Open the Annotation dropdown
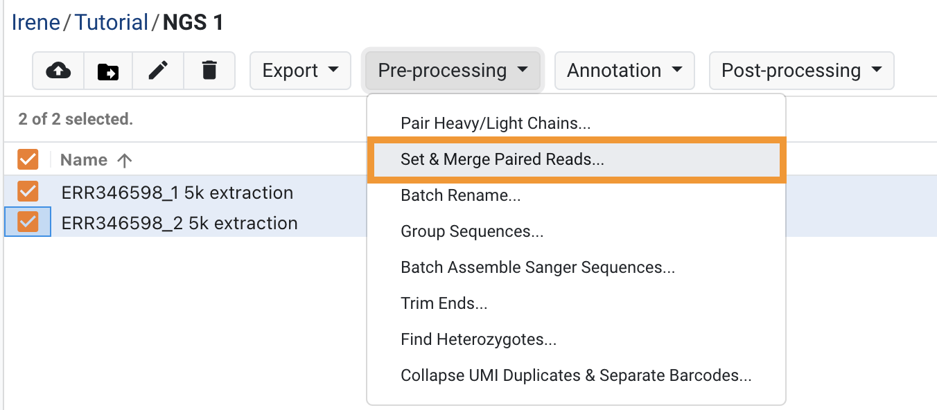Viewport: 937px width, 410px height. coord(624,70)
